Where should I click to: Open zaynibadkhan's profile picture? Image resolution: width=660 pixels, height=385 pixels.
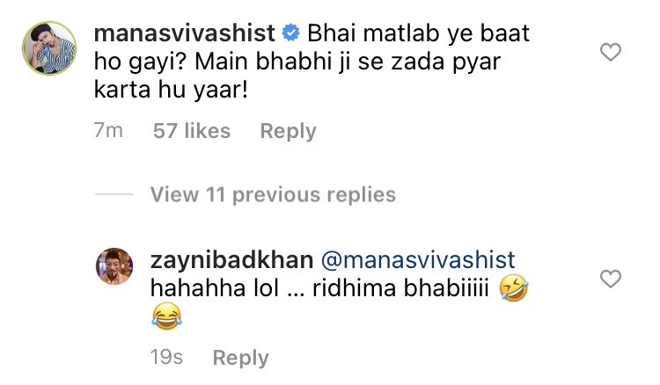tap(114, 266)
